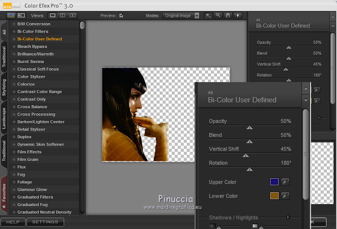Select the Bi-Color User Defined filter

[x=39, y=39]
